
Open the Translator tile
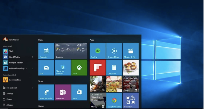click(x=131, y=100)
